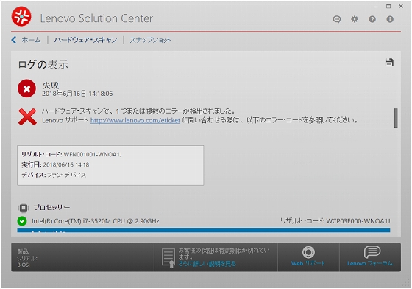Open the Lenovo フォーラム button label
This screenshot has height=289, width=412.
click(x=370, y=263)
